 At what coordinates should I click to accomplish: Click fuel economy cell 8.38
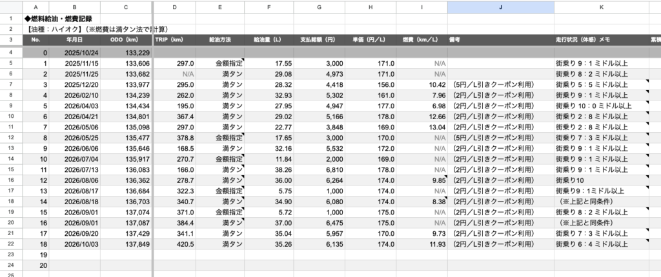click(x=422, y=202)
